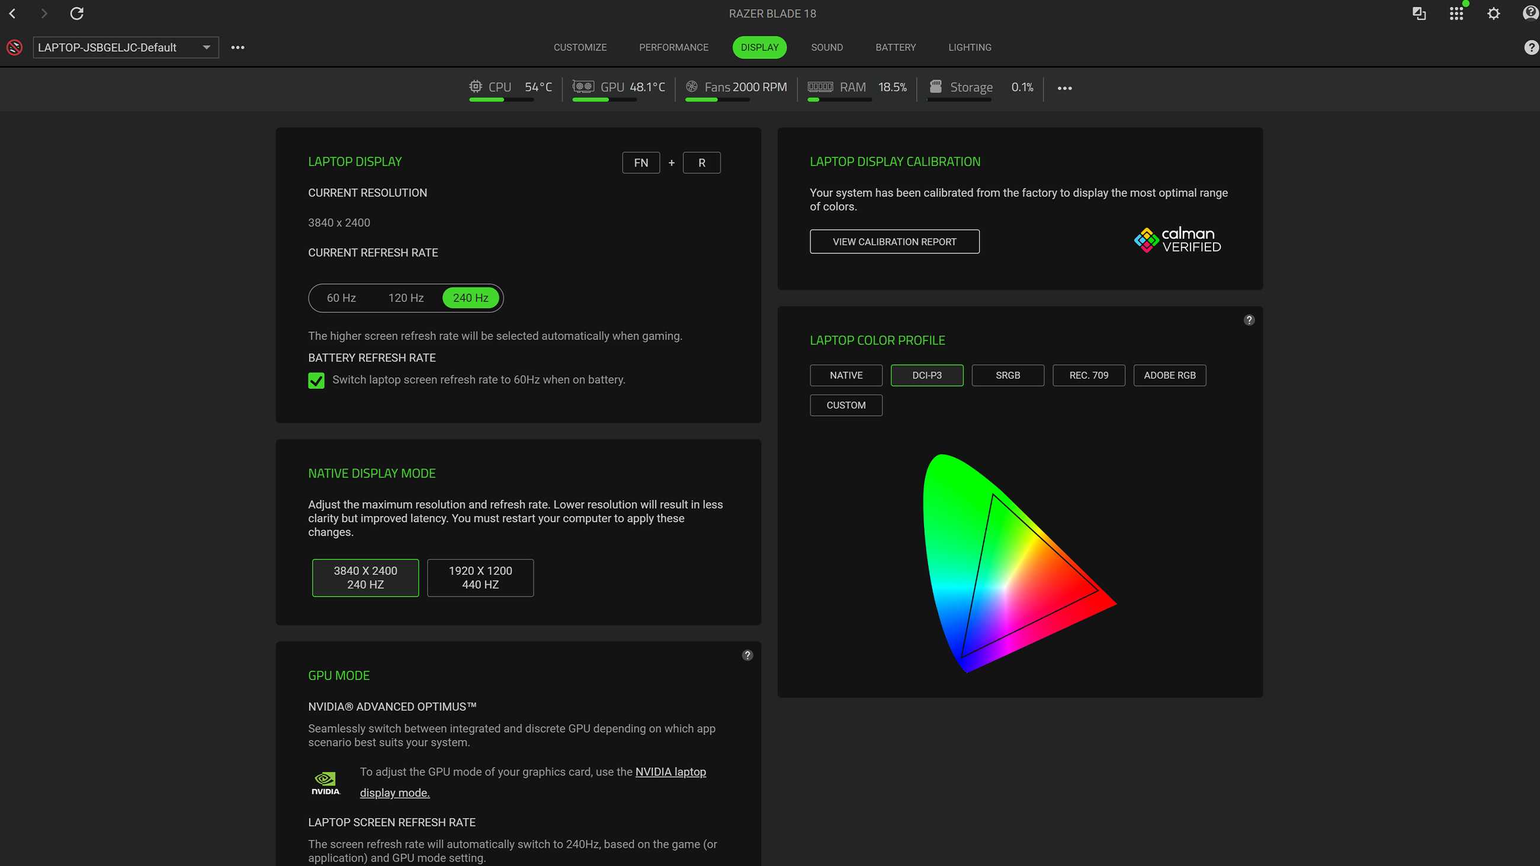Open the NVIDIA laptop display mode link
The image size is (1540, 866).
click(670, 771)
